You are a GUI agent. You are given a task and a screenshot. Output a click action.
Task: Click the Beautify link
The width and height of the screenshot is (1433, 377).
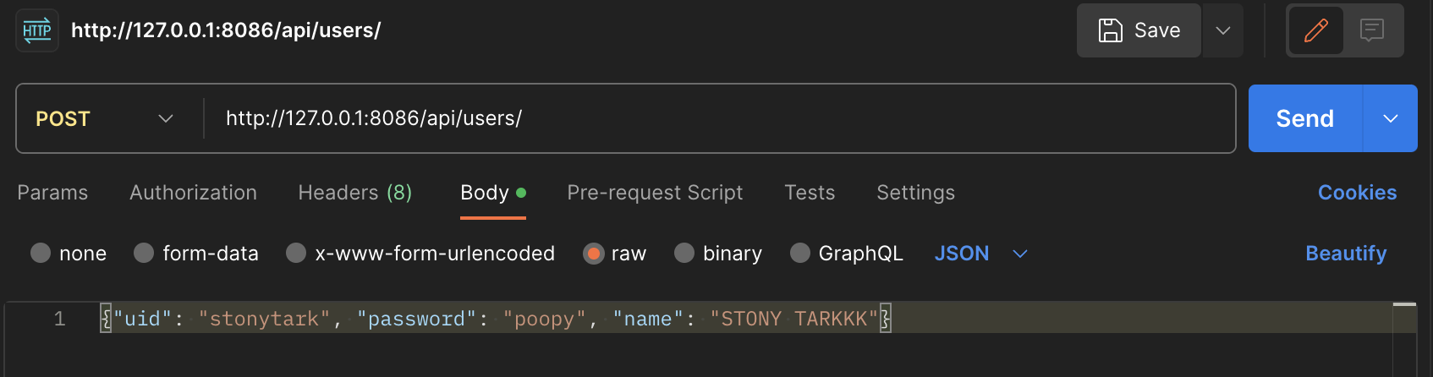[x=1346, y=253]
